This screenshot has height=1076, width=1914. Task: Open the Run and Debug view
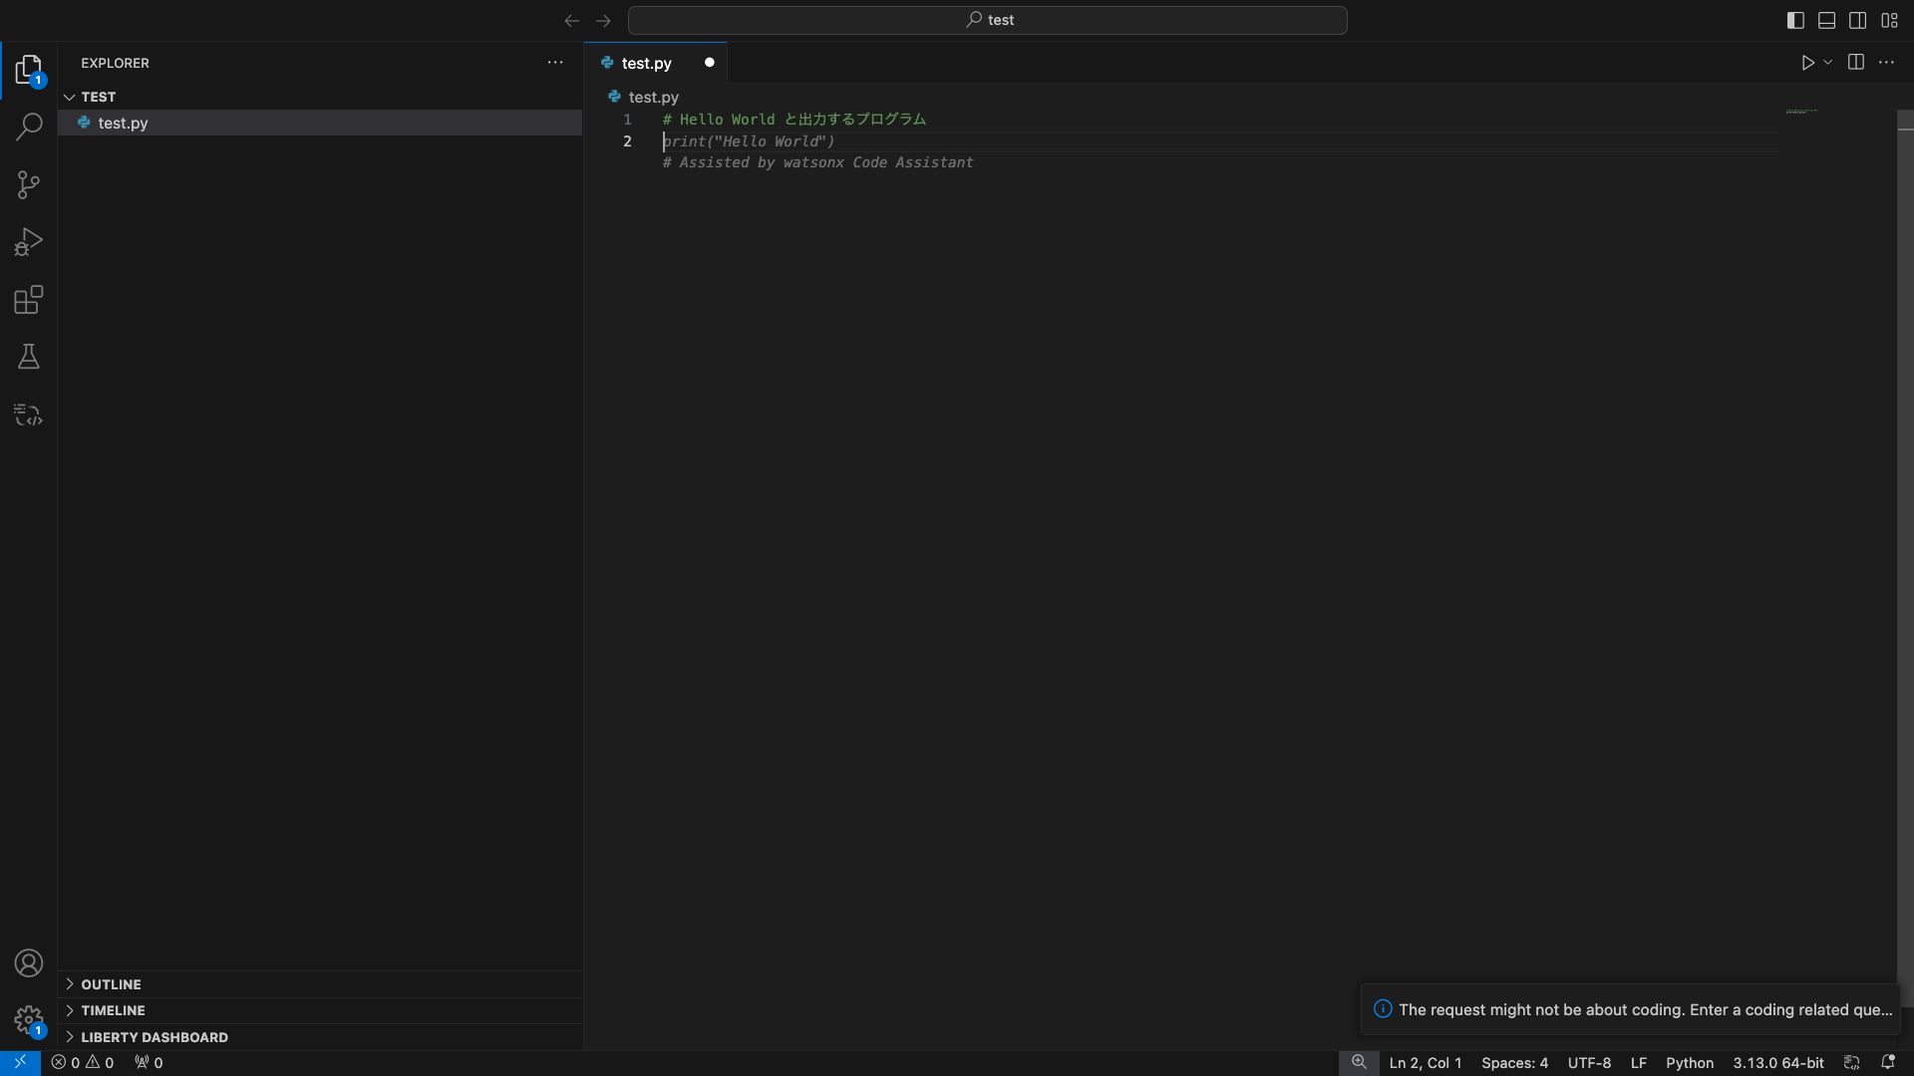click(x=29, y=242)
